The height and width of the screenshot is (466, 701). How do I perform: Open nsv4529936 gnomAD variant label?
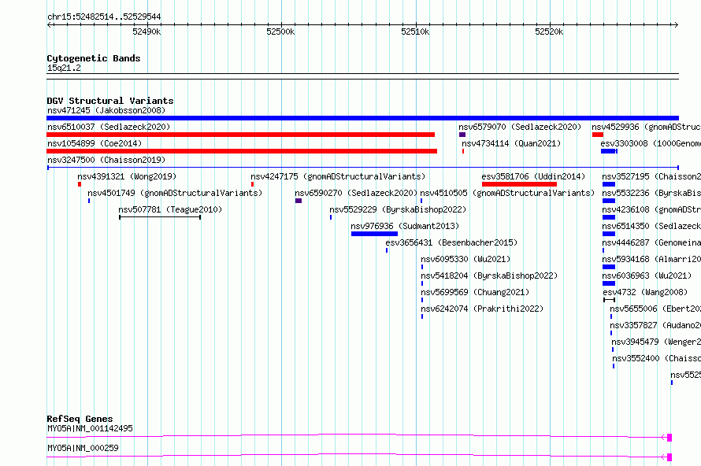click(646, 127)
